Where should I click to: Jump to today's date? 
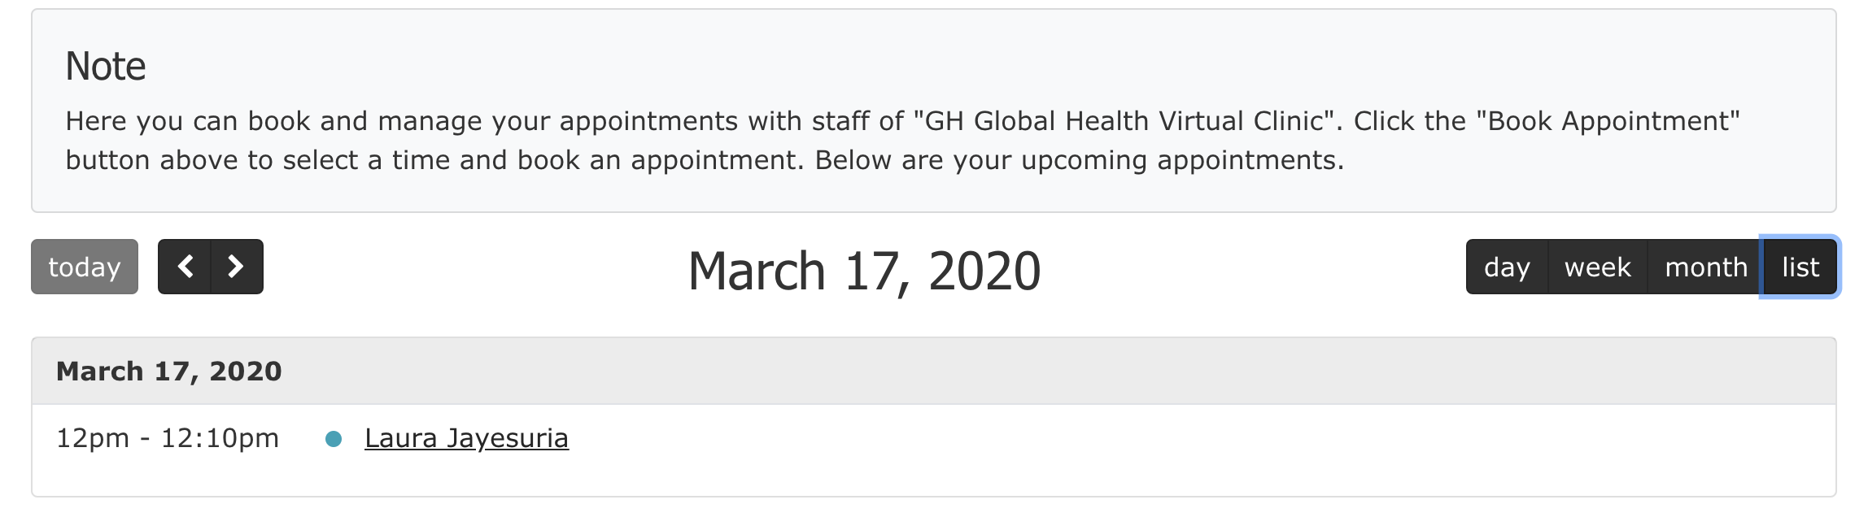(x=85, y=267)
